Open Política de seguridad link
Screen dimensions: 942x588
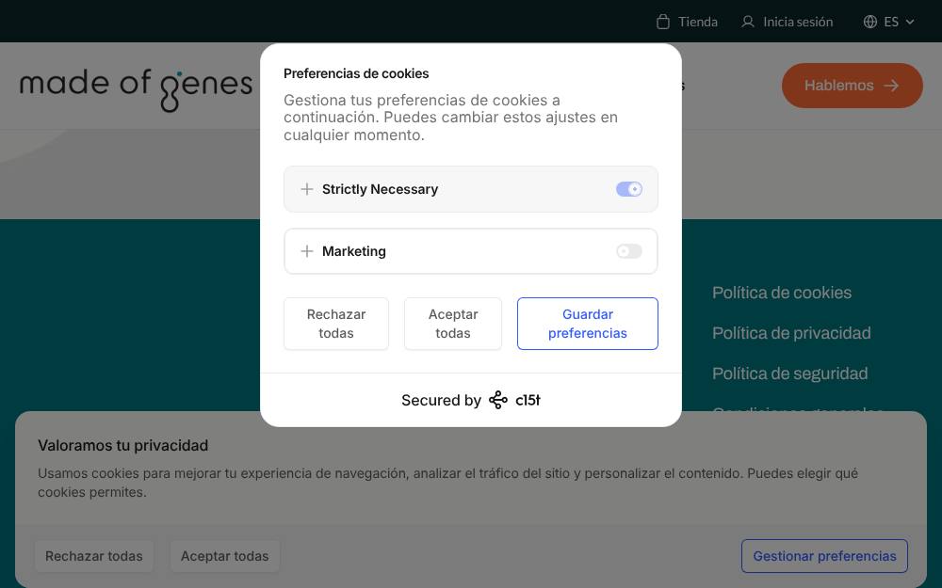[x=789, y=373]
